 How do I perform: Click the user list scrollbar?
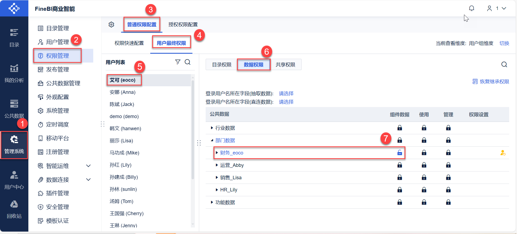(x=193, y=129)
